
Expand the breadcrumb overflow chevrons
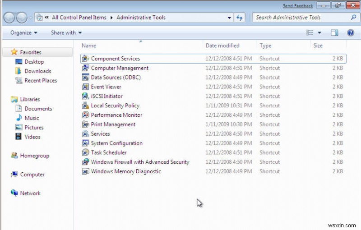[x=47, y=18]
